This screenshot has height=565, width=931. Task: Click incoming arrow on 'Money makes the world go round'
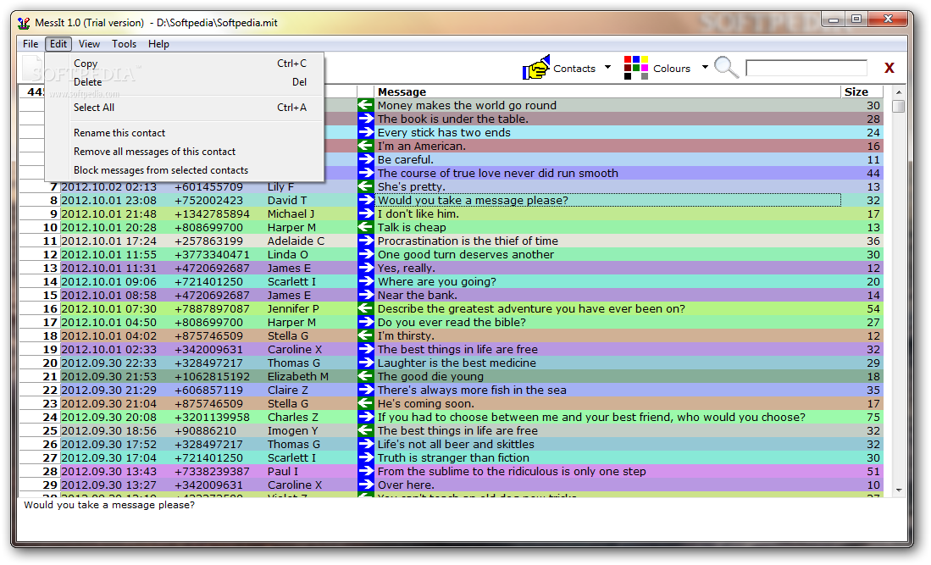point(366,105)
